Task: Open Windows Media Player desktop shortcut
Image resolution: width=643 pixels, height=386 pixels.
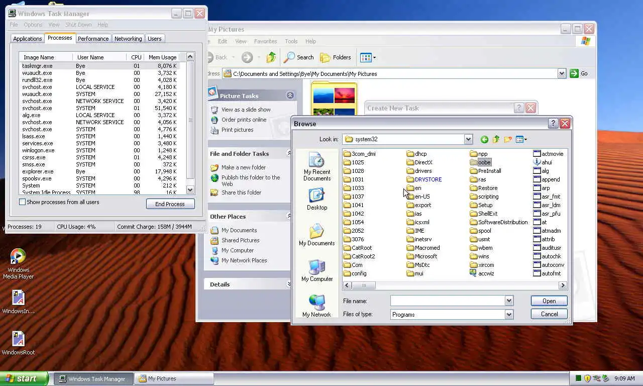Action: click(x=18, y=264)
